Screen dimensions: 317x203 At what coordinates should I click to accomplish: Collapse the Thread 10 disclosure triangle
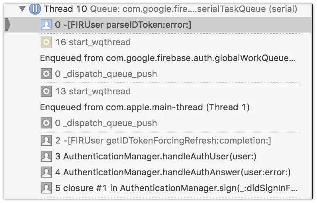pyautogui.click(x=22, y=9)
